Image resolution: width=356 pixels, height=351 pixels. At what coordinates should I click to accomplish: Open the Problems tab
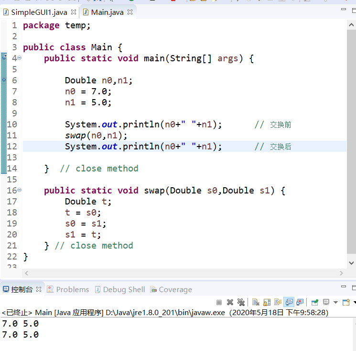73,289
